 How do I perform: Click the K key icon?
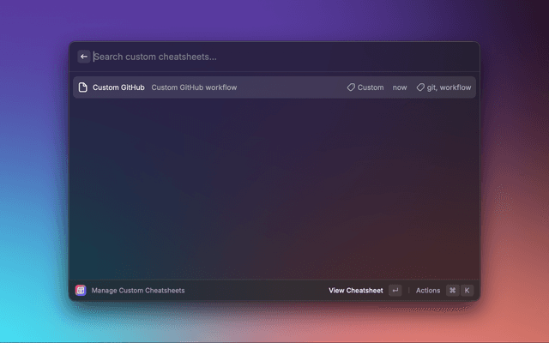point(467,291)
